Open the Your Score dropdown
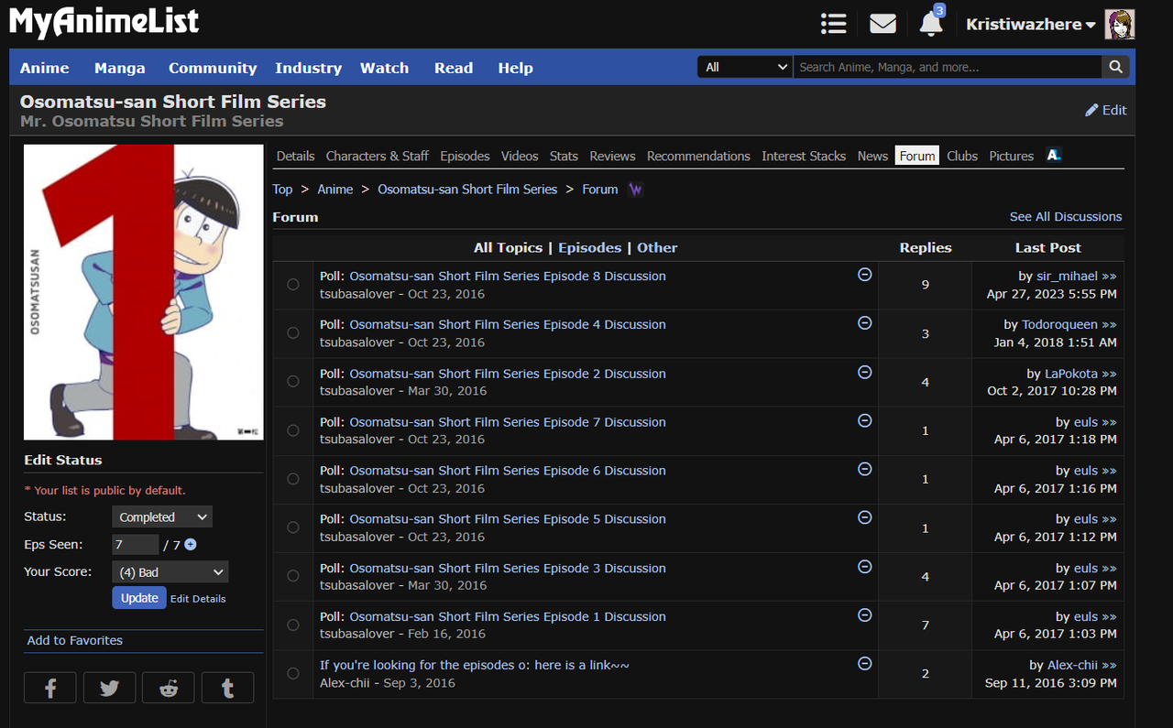The image size is (1173, 728). click(x=170, y=572)
